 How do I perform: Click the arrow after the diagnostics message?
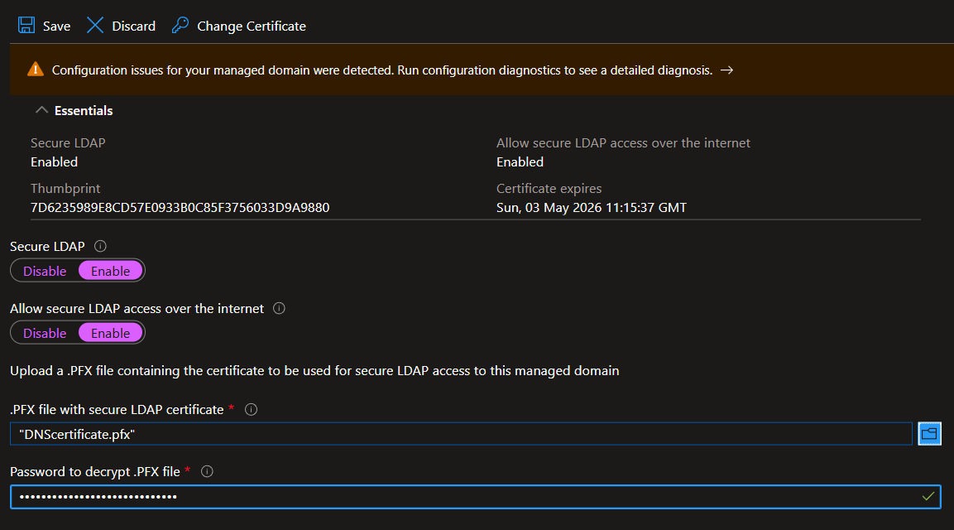coord(726,70)
